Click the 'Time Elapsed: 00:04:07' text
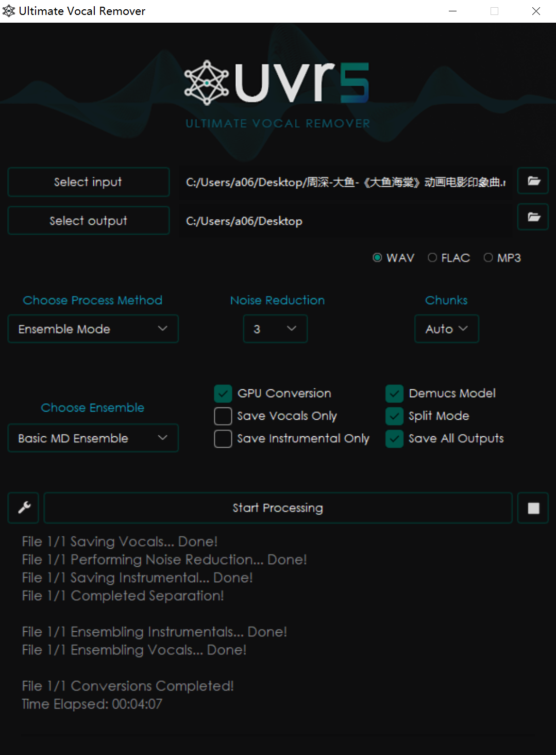The height and width of the screenshot is (755, 556). point(92,704)
